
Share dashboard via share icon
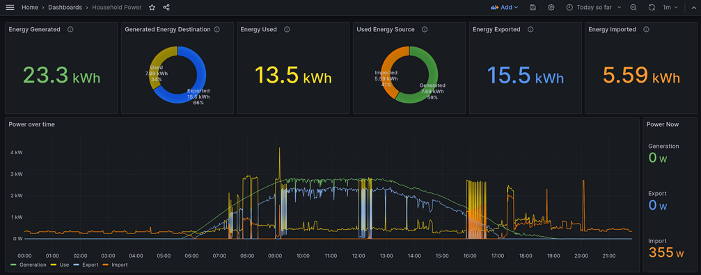pos(166,7)
